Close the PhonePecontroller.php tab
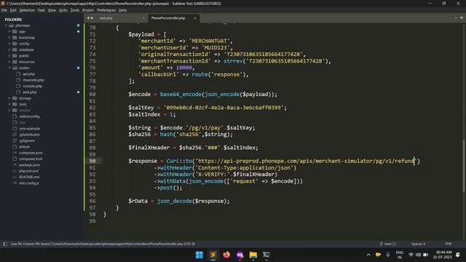The width and height of the screenshot is (466, 262). pyautogui.click(x=195, y=18)
